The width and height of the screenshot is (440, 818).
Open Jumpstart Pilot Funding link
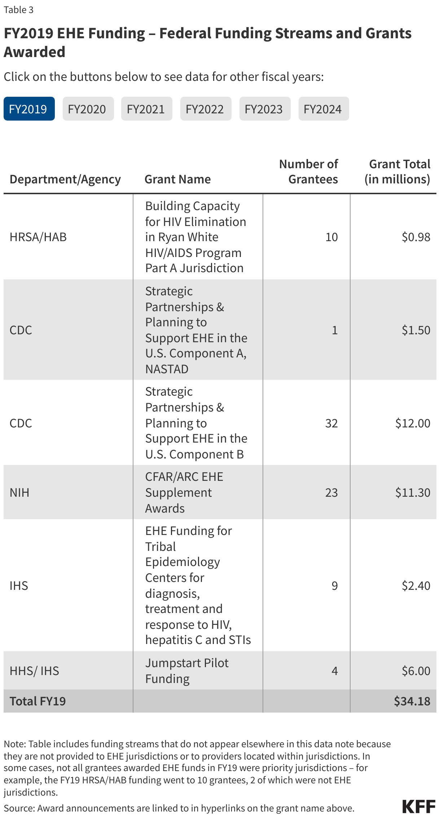pyautogui.click(x=187, y=671)
